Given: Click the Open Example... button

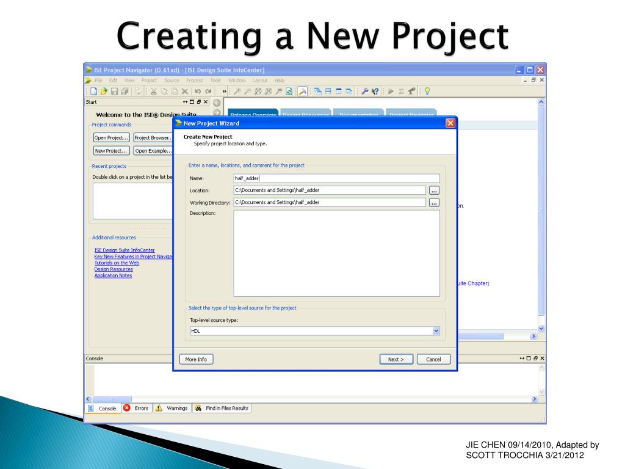Looking at the screenshot, I should tap(153, 151).
